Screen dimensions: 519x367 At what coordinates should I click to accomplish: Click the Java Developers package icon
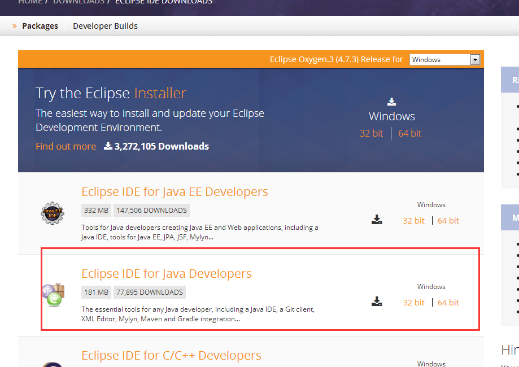(x=53, y=295)
